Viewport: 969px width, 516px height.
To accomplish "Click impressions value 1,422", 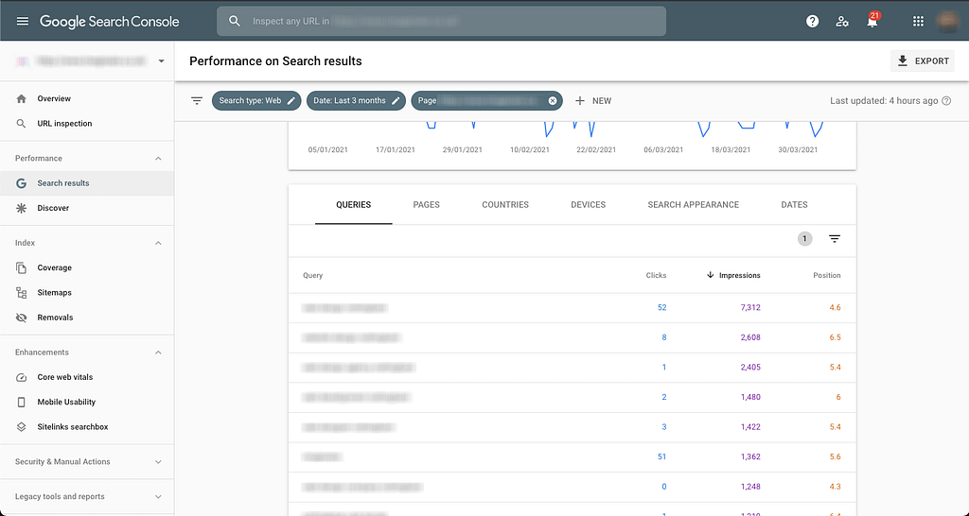I will (750, 427).
